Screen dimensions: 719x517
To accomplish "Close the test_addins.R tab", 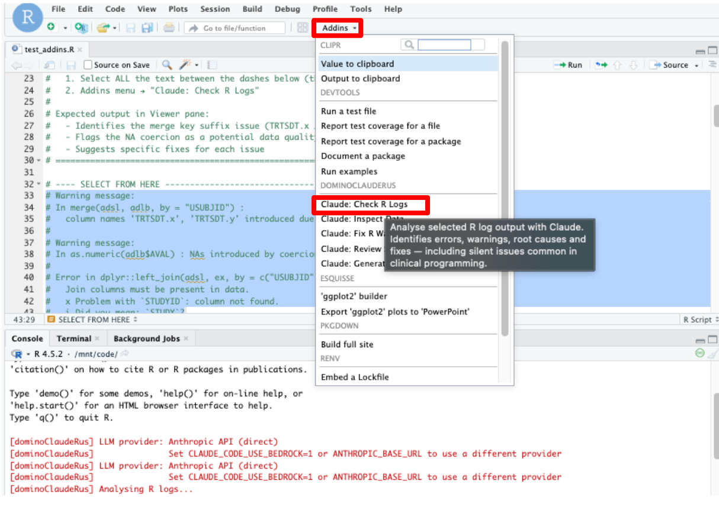I will point(80,50).
